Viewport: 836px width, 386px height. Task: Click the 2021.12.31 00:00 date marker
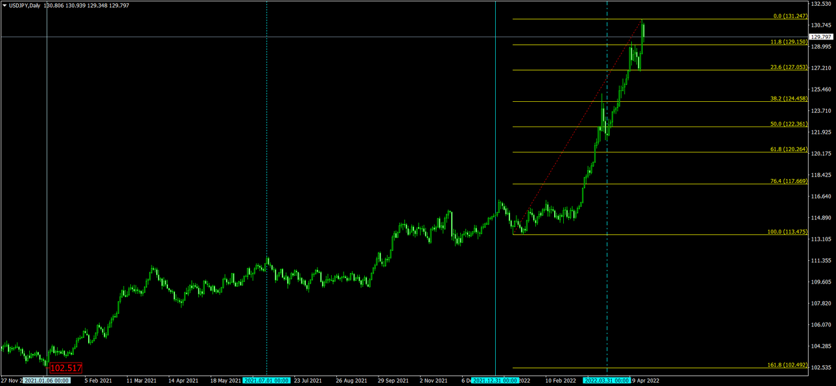click(x=495, y=381)
